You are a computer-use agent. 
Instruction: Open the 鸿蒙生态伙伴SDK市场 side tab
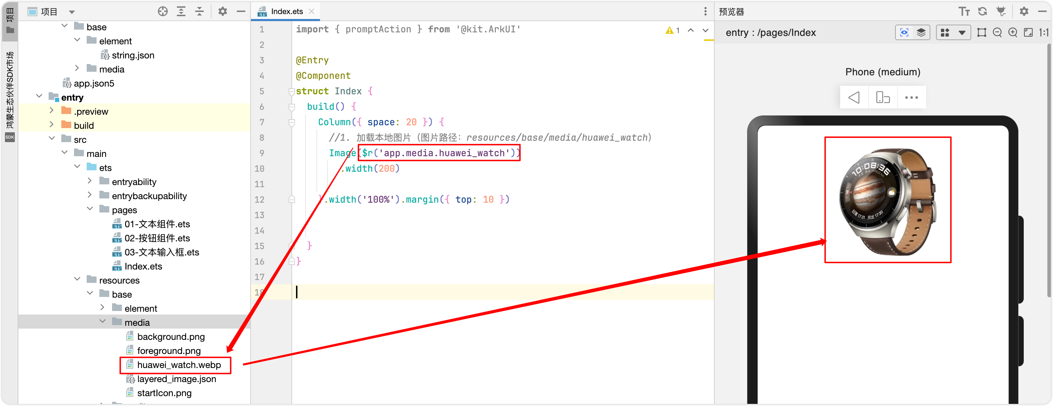pyautogui.click(x=10, y=96)
